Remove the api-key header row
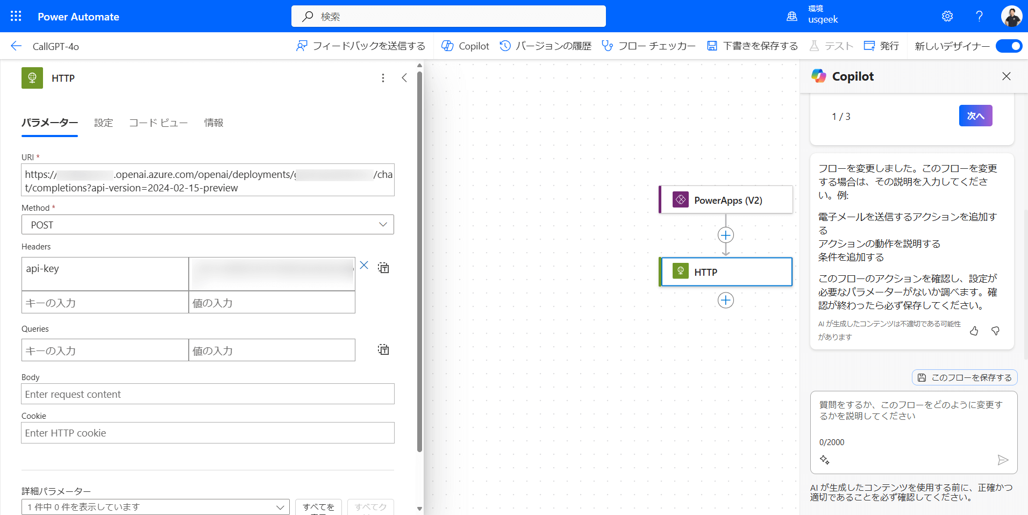The width and height of the screenshot is (1028, 515). (x=364, y=265)
